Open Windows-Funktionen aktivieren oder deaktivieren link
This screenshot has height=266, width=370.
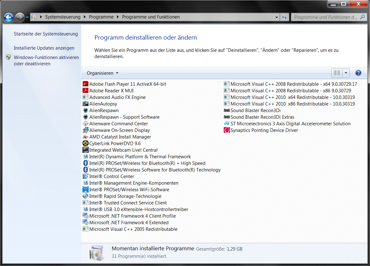(x=47, y=61)
